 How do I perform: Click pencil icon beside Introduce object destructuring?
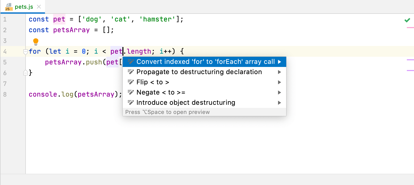point(131,102)
